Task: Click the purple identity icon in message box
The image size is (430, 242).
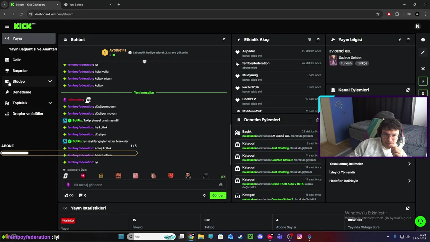Action: pyautogui.click(x=68, y=185)
